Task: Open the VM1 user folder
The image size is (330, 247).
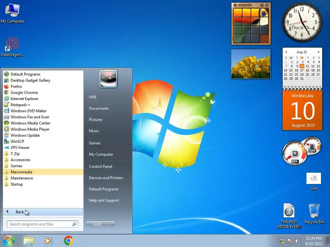Action: [92, 97]
